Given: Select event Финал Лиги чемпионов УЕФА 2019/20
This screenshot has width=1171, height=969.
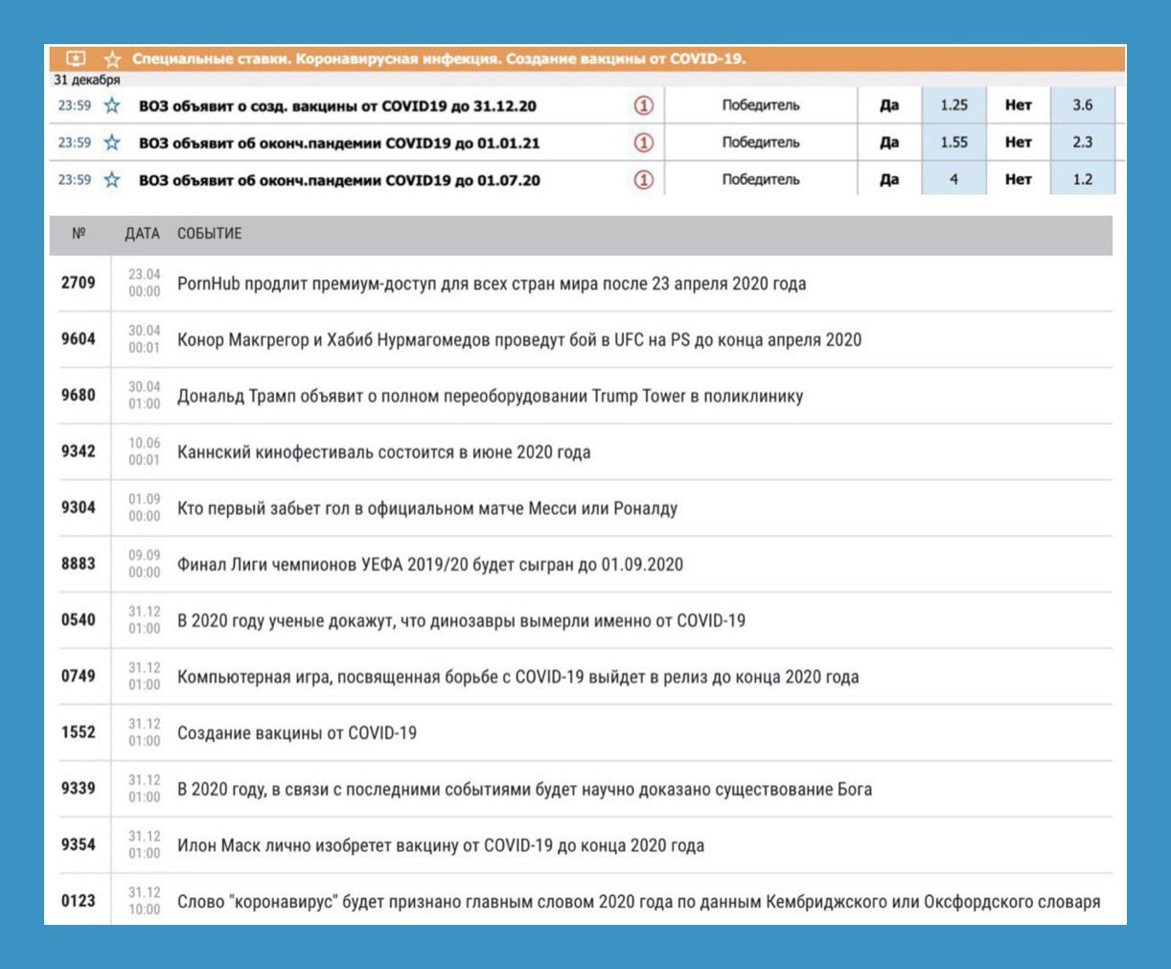Looking at the screenshot, I should (430, 565).
